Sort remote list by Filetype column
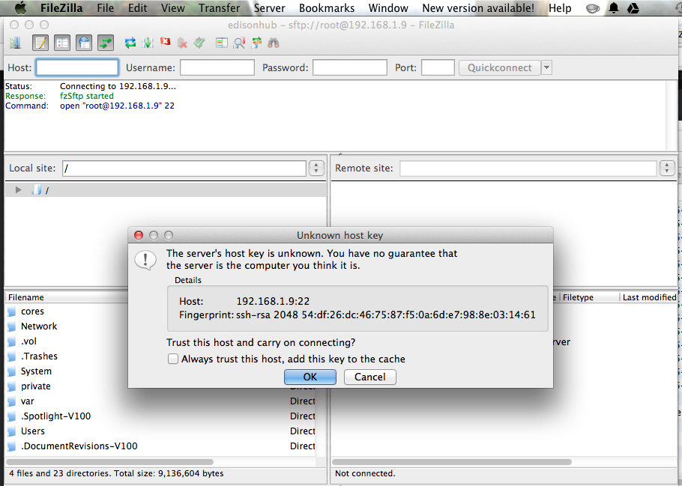Viewport: 682px width, 486px height. (588, 297)
